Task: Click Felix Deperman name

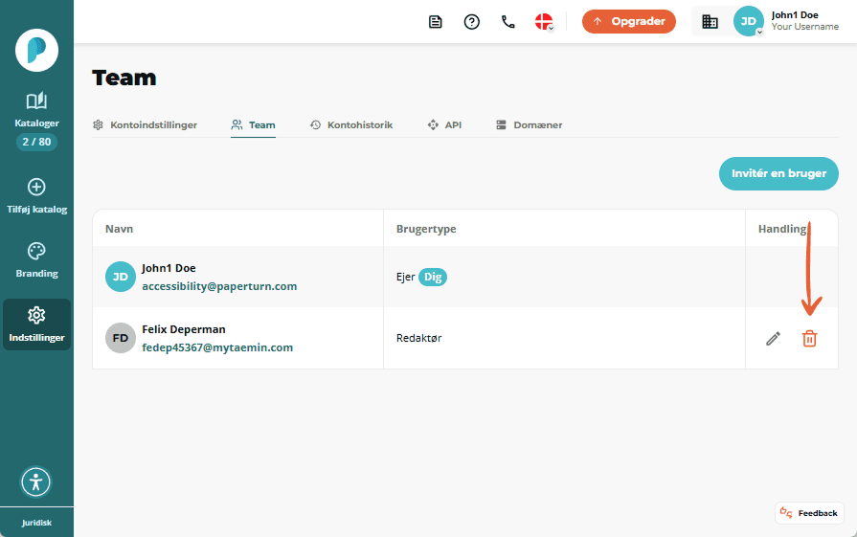Action: point(184,329)
